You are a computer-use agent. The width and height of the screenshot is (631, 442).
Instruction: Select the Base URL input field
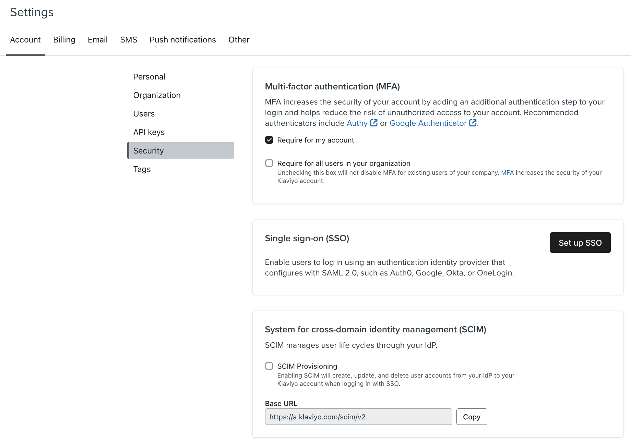pos(358,417)
